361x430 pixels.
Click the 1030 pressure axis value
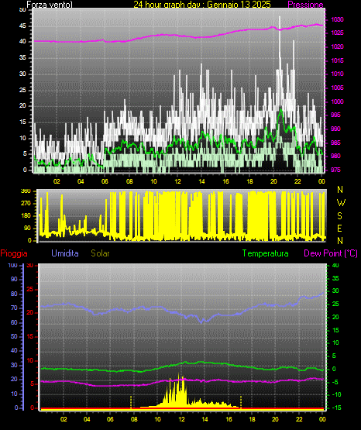[337, 19]
